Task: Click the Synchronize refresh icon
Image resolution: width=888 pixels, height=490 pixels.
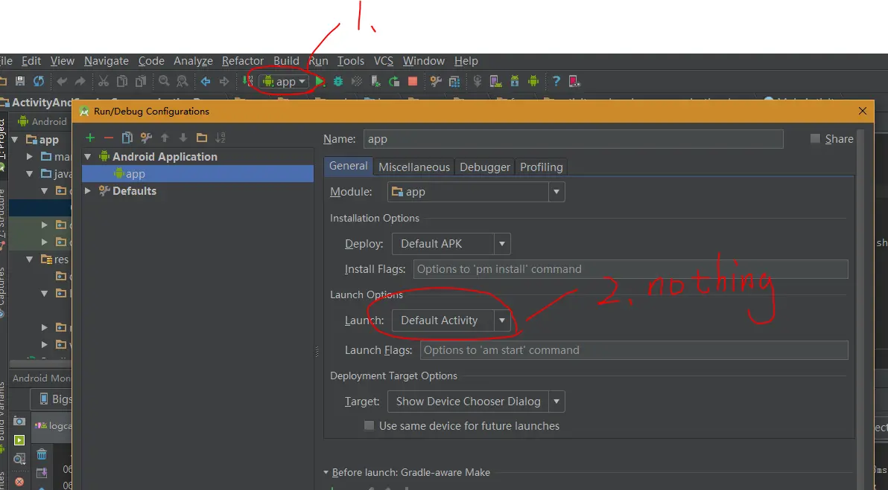Action: [x=39, y=81]
